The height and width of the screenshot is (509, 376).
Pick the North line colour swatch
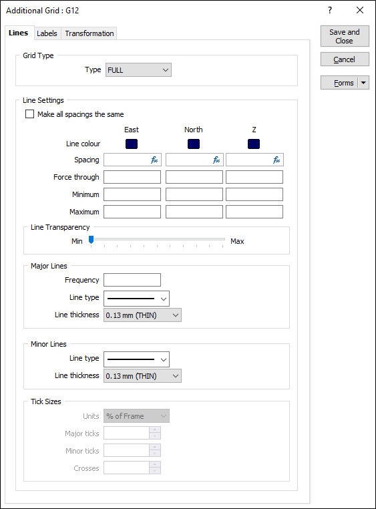click(194, 144)
